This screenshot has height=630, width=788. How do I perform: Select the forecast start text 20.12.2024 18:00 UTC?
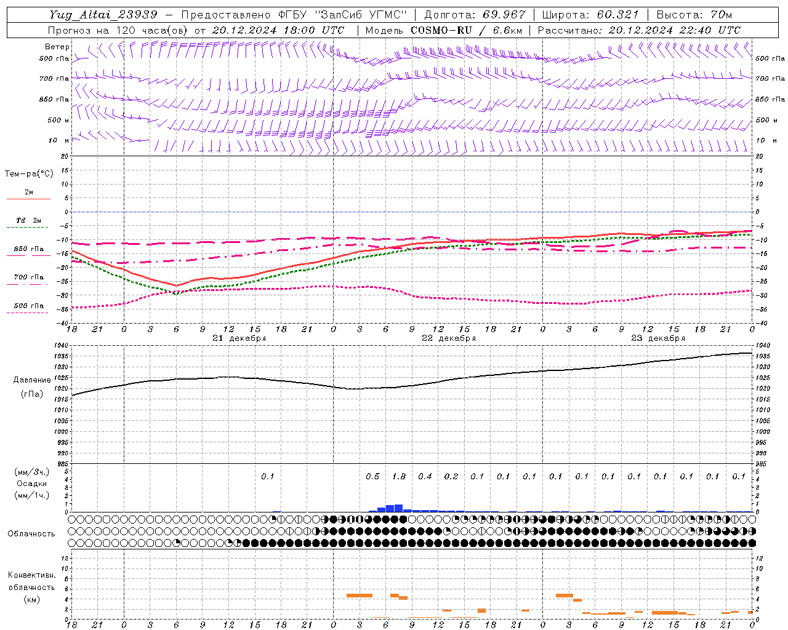[x=278, y=30]
